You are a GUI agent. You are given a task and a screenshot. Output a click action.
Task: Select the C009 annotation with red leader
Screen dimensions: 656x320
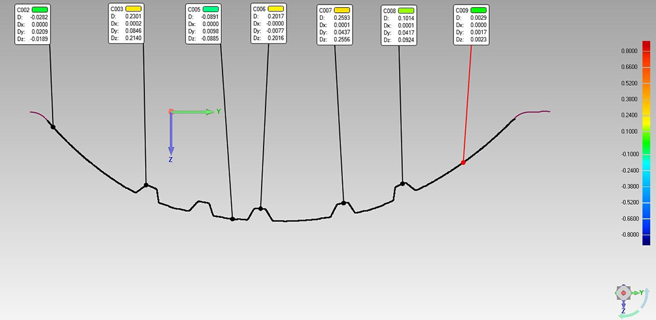tap(471, 25)
